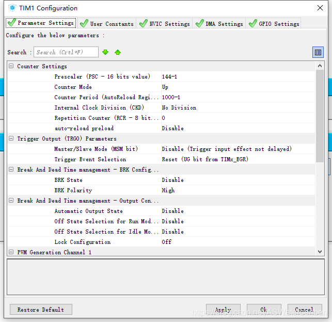Open the Internal Clock Division No Division value
Screen dimensions: 332x322
coord(238,108)
